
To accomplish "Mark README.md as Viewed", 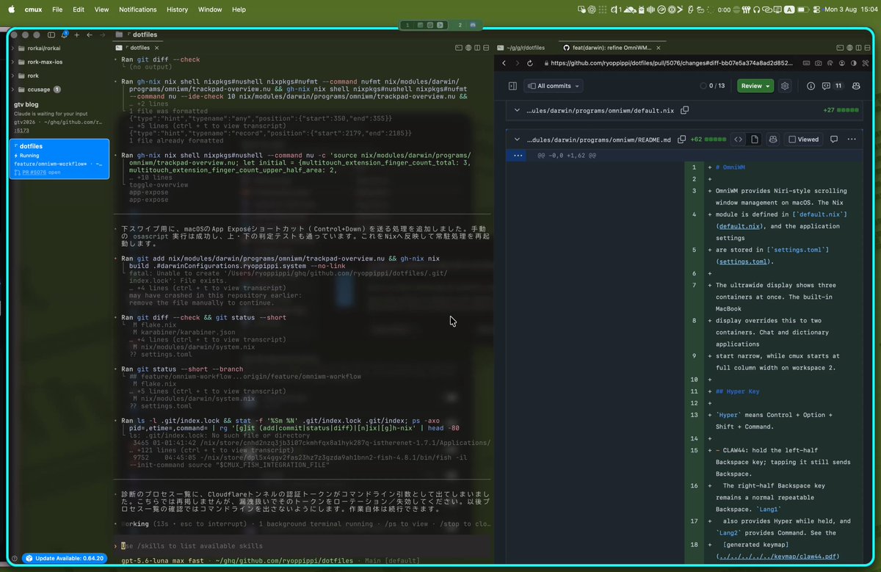I will tap(803, 140).
